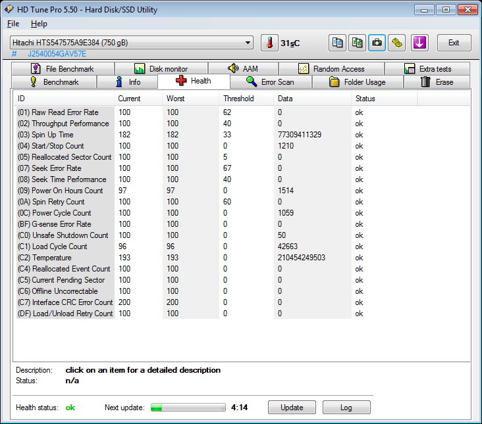Click the copy screenshot to clipboard icon

click(x=357, y=43)
